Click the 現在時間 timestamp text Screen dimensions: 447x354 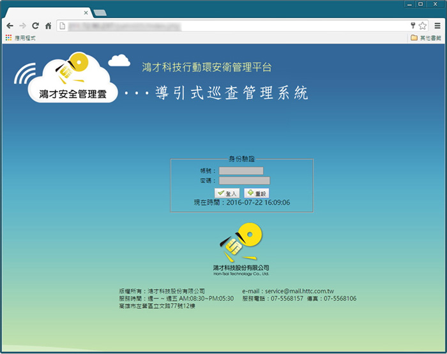[x=242, y=202]
